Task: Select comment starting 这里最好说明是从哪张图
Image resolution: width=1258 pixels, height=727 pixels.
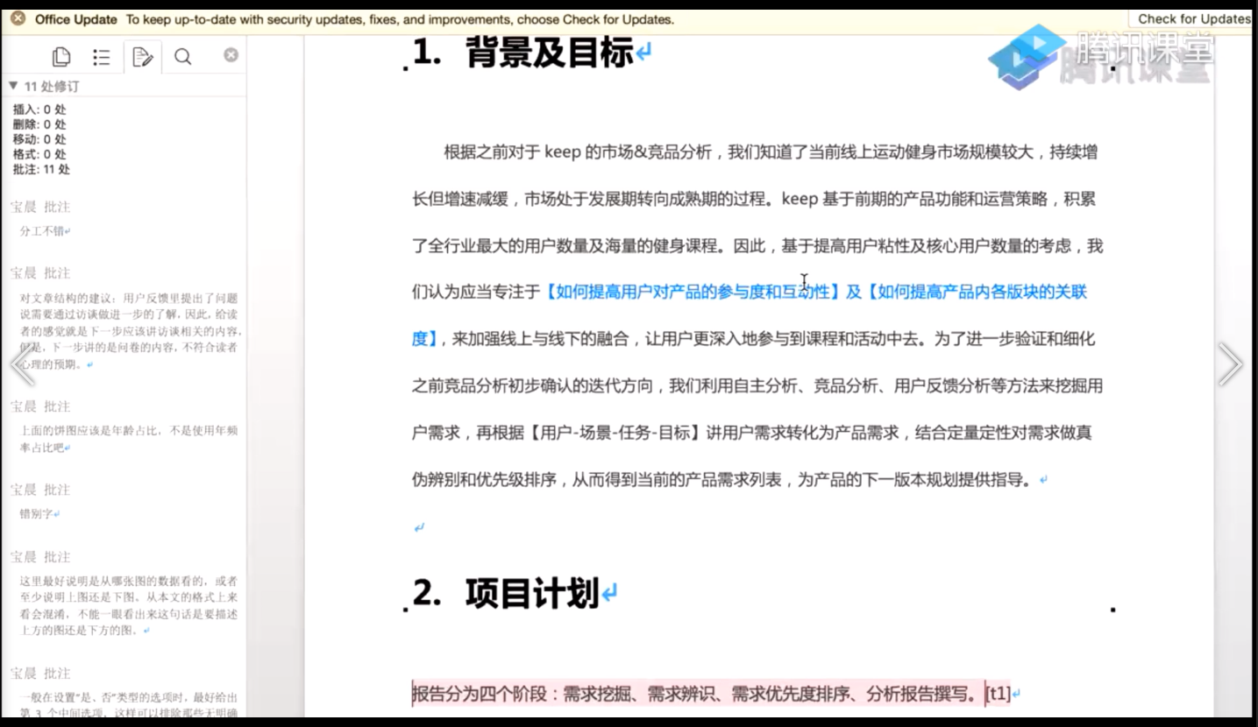Action: tap(129, 605)
